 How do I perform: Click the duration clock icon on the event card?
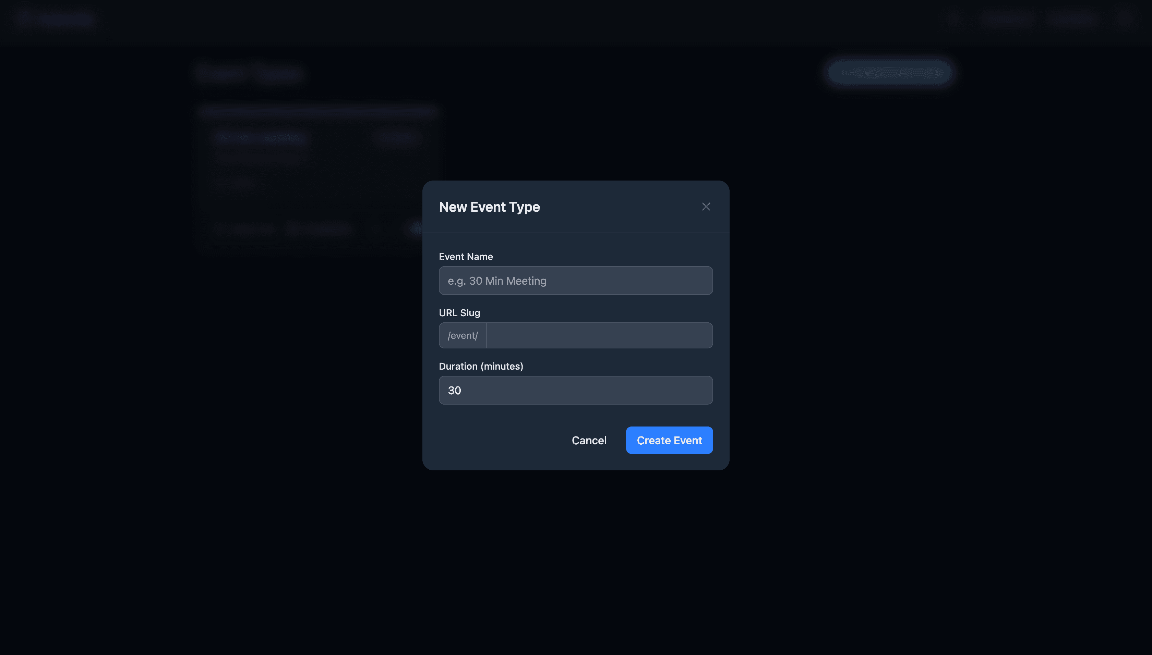tap(223, 229)
